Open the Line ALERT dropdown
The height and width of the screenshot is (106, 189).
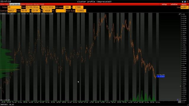click(x=185, y=7)
